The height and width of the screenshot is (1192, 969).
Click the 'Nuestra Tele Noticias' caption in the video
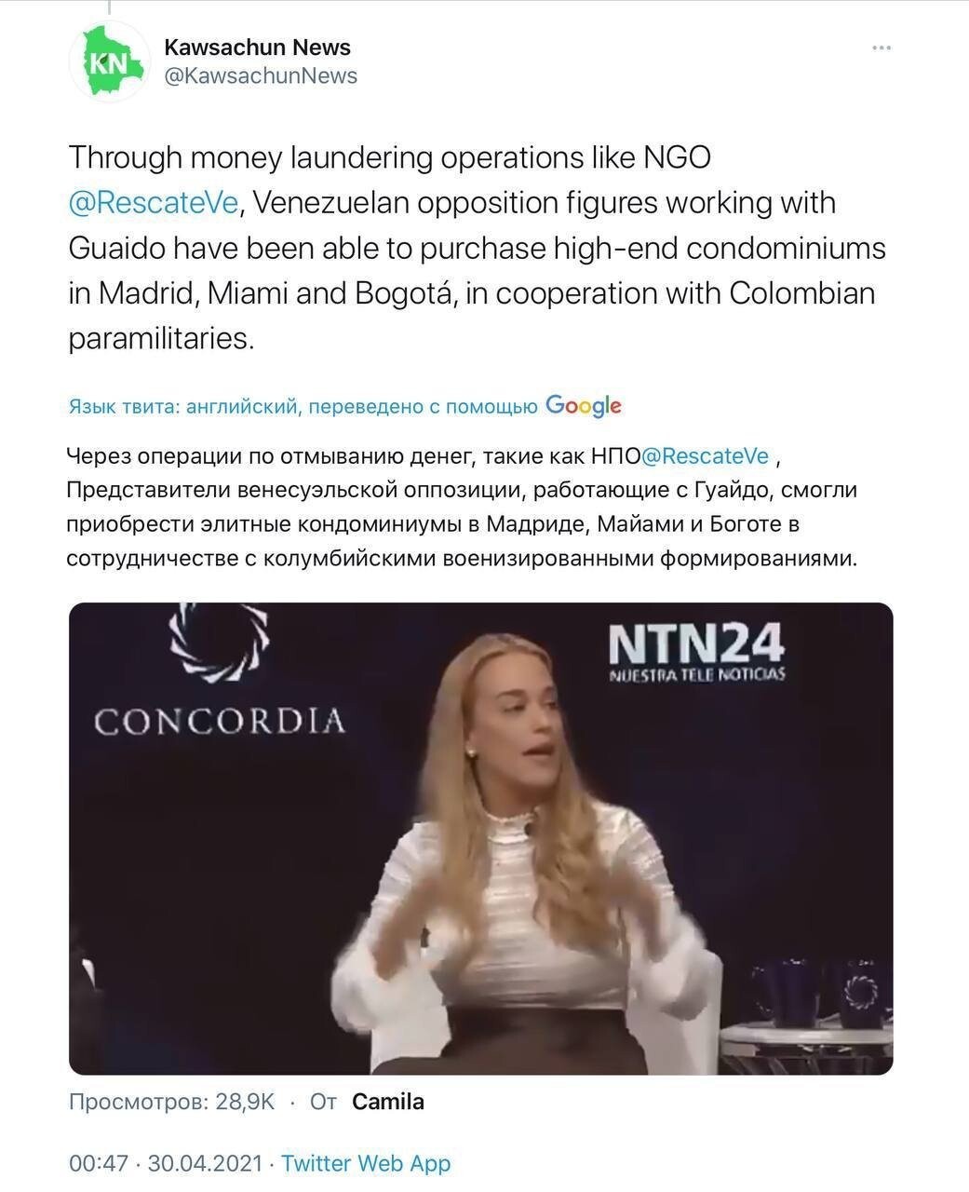click(x=696, y=673)
